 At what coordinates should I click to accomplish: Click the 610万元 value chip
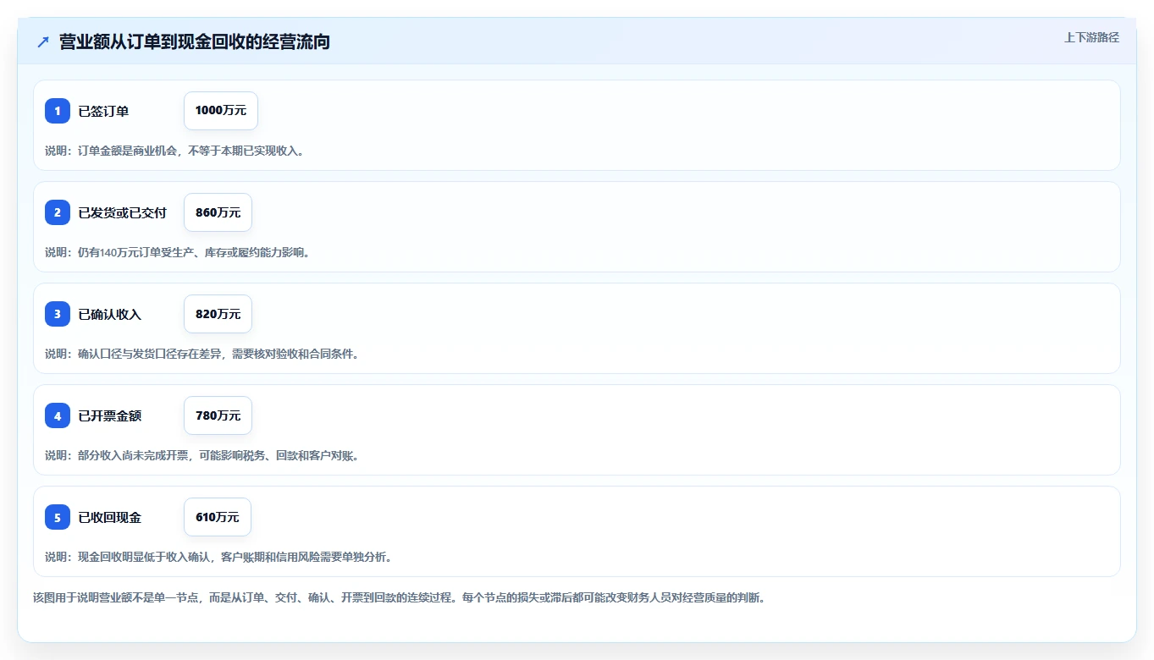[x=218, y=517]
